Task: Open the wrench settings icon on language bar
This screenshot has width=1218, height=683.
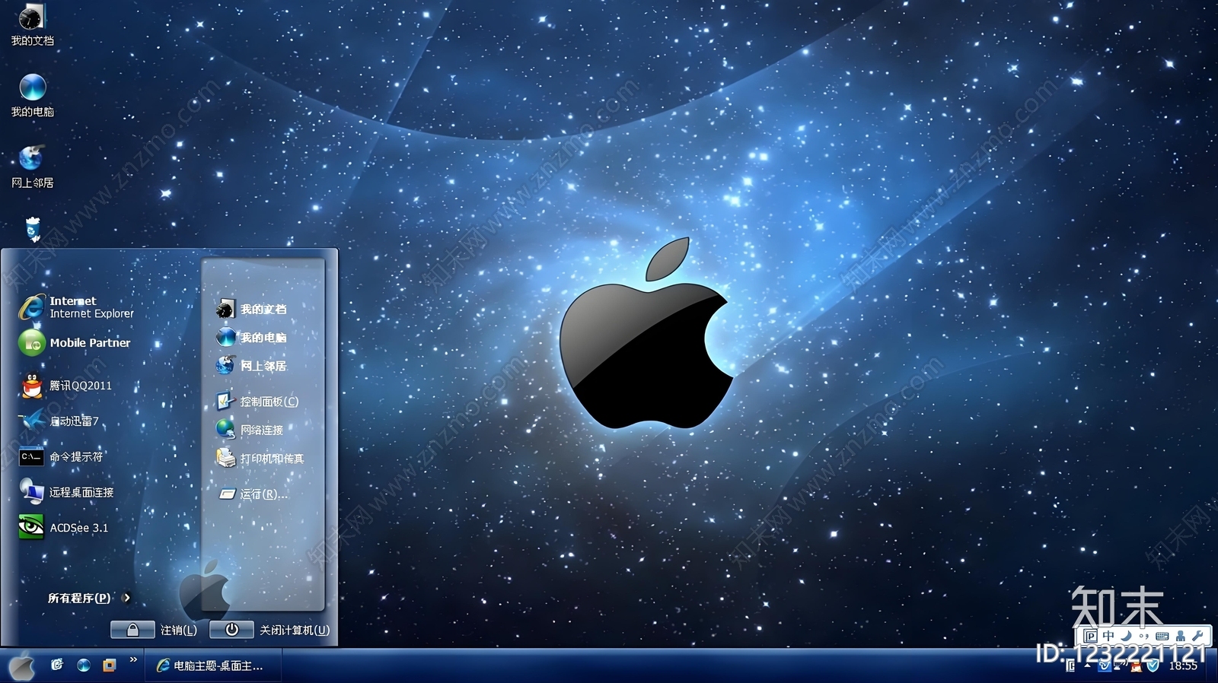Action: [1197, 636]
